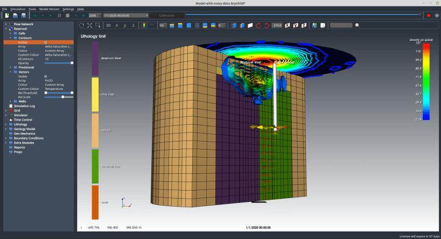
Task: Open the Model Version menu
Action: (50, 9)
